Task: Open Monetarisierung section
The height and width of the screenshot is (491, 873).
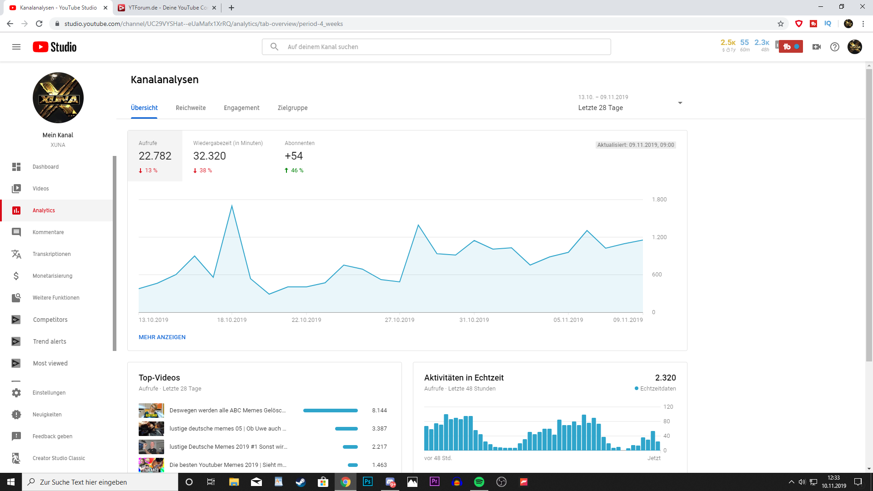Action: pos(52,276)
